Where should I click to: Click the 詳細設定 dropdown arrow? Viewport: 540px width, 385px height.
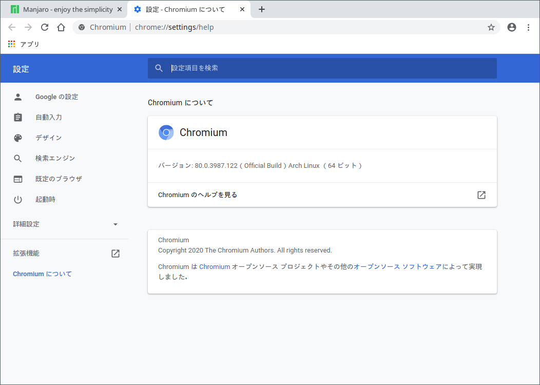[115, 224]
